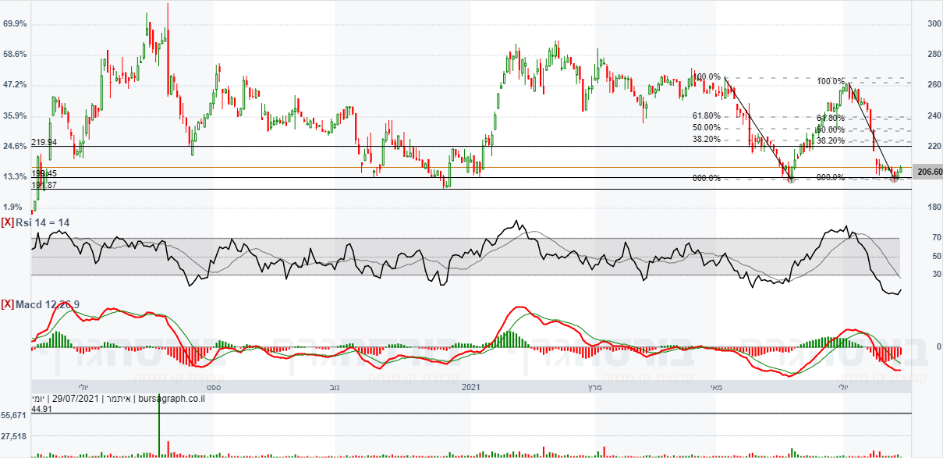Click the 300 price axis label
This screenshot has width=943, height=458.
[x=934, y=24]
